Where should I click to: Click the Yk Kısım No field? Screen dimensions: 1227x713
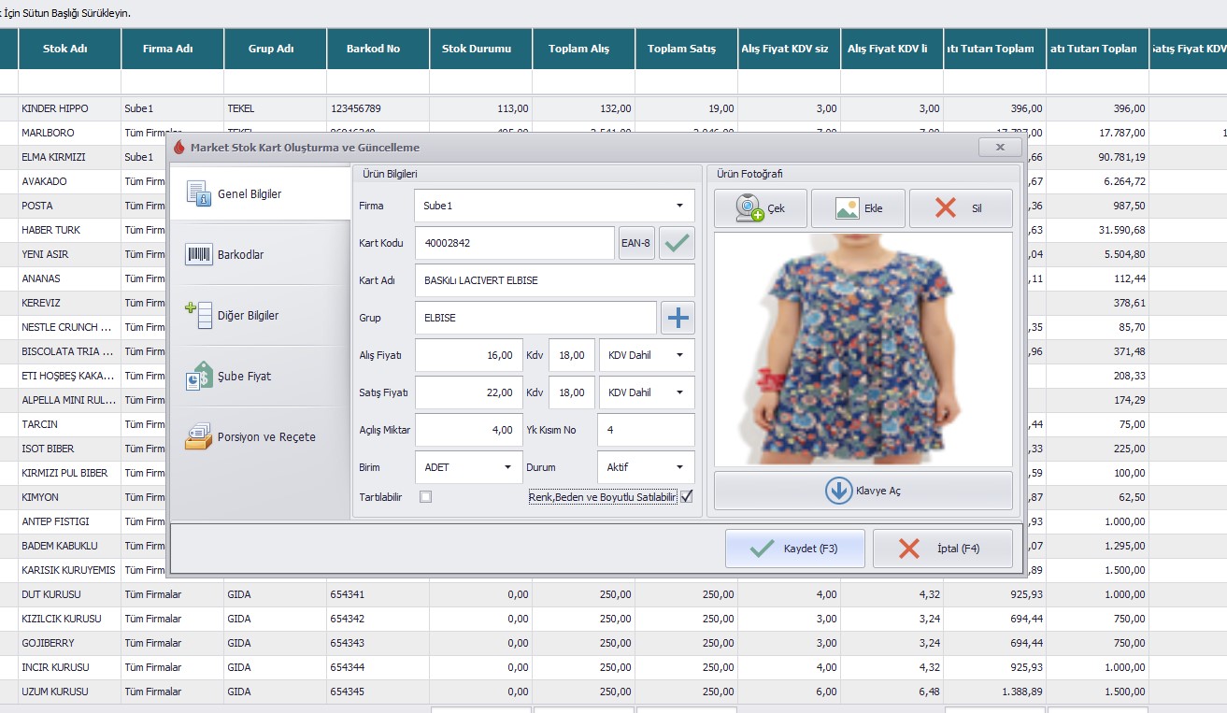pos(646,430)
